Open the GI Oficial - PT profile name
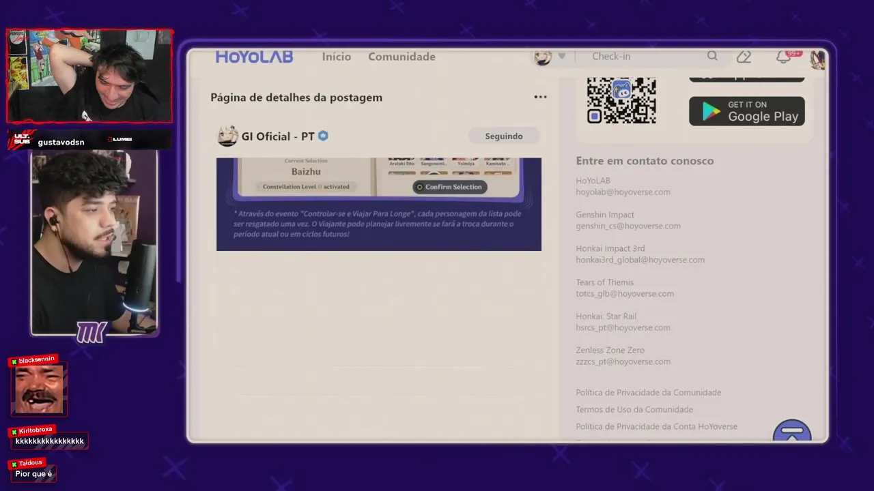The width and height of the screenshot is (874, 491). pos(278,136)
